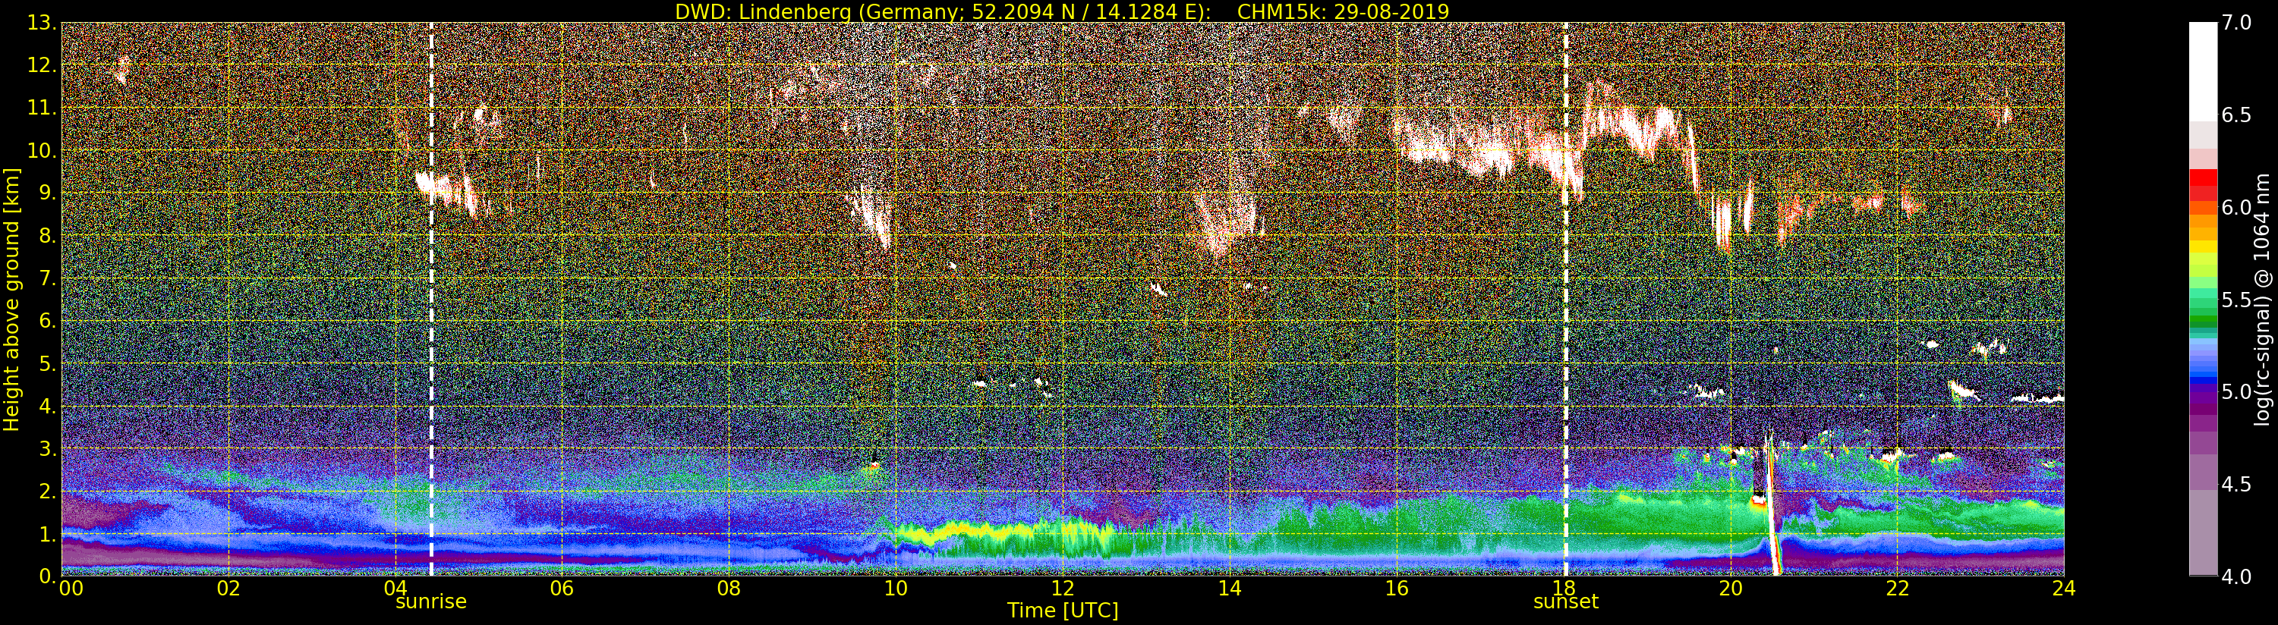Click the '10' time axis tick label
The width and height of the screenshot is (2278, 625).
pyautogui.click(x=896, y=589)
